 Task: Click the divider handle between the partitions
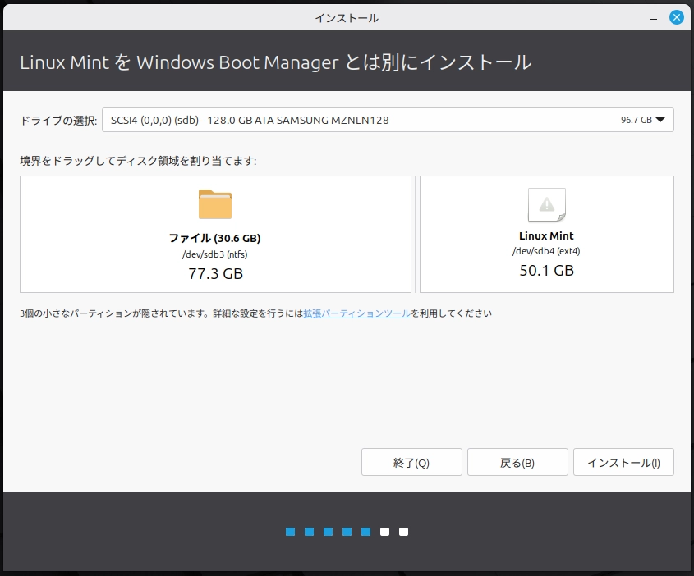pyautogui.click(x=416, y=234)
